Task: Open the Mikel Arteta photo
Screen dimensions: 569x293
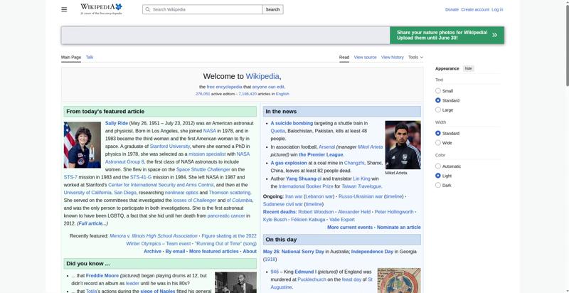Action: (403, 144)
